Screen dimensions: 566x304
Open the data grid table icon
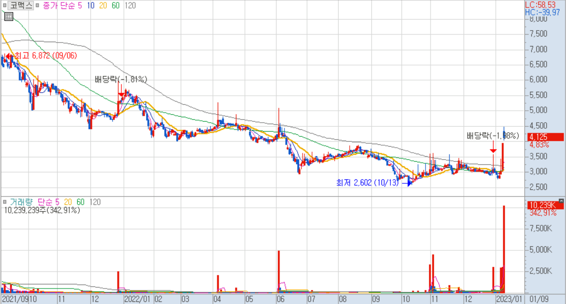point(9,16)
